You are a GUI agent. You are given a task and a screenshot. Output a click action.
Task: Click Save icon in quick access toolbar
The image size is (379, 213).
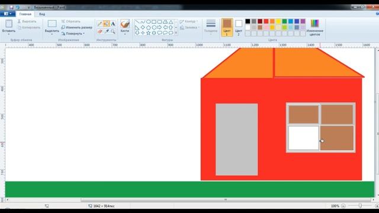(11, 7)
